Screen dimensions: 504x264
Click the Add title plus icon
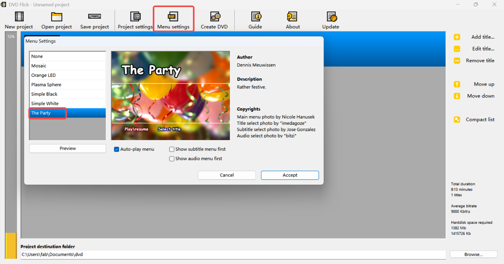pos(457,37)
